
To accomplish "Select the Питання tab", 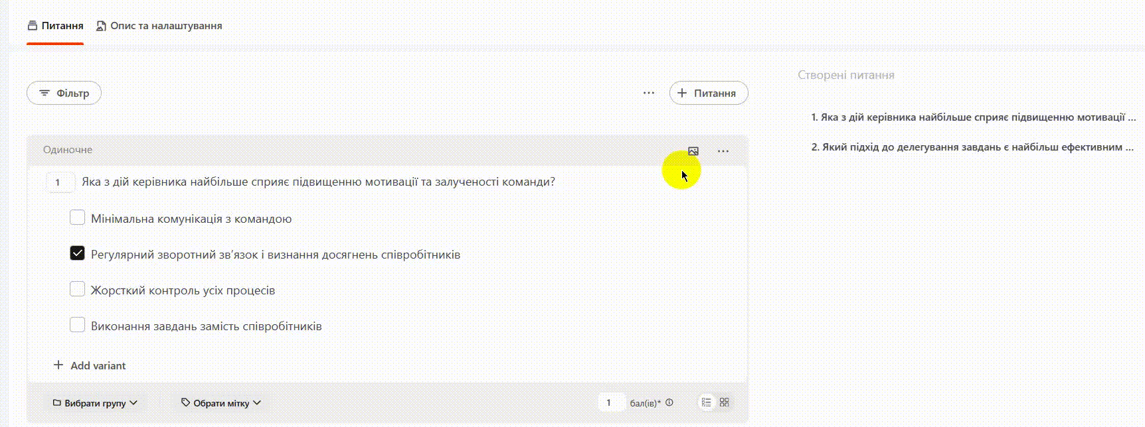I will tap(55, 26).
